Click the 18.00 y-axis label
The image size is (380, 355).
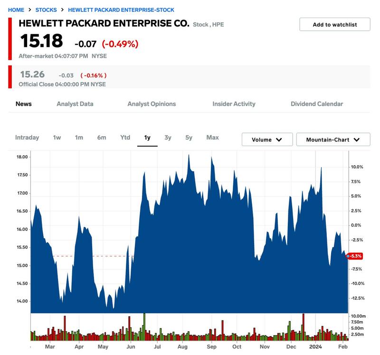pos(22,157)
